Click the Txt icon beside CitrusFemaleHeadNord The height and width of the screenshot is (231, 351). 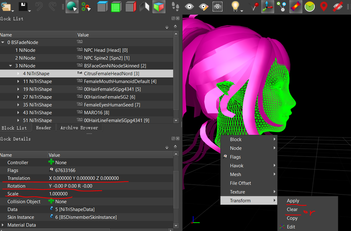[x=80, y=73]
